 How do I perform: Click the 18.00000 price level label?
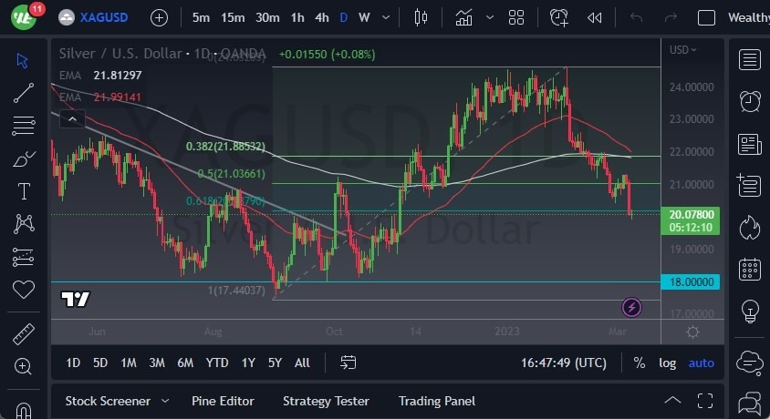tap(692, 282)
